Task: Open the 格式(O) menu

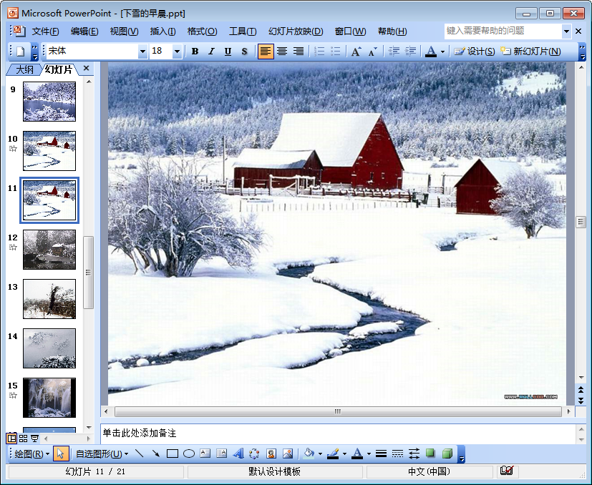Action: click(x=202, y=31)
